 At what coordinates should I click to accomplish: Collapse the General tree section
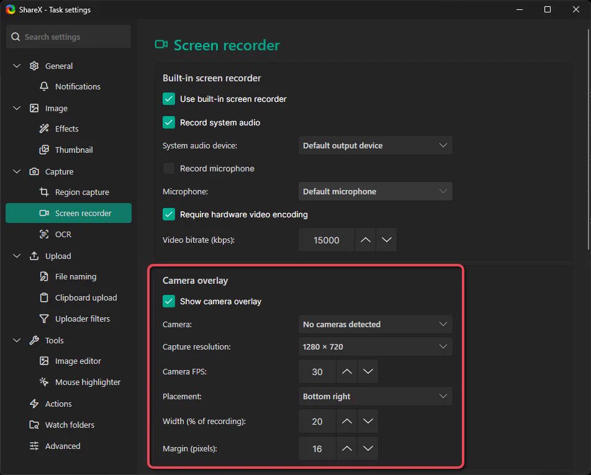[x=17, y=66]
